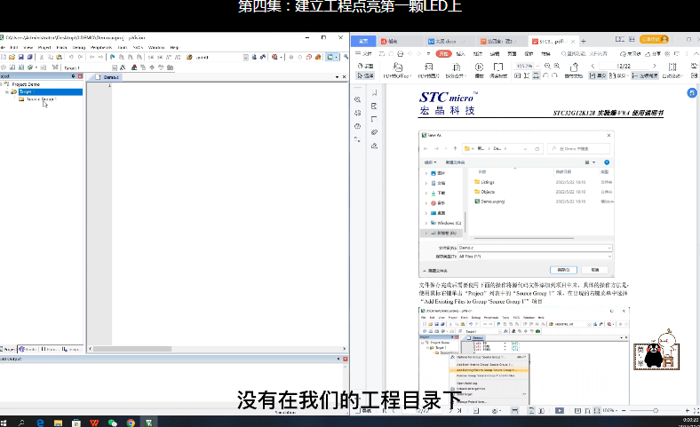Image resolution: width=700 pixels, height=427 pixels.
Task: Toggle continuous reading in WPS
Action: 646,75
